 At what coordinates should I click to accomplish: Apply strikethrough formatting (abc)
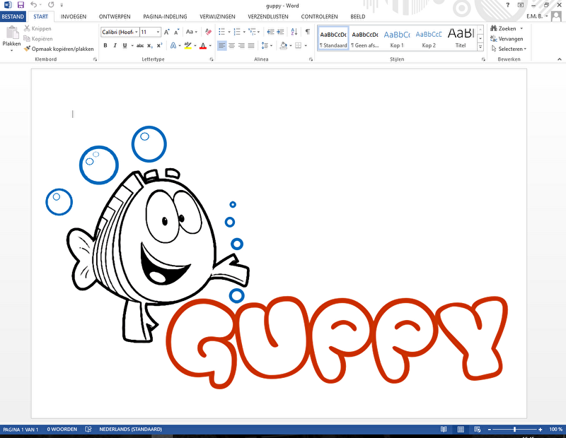coord(140,45)
